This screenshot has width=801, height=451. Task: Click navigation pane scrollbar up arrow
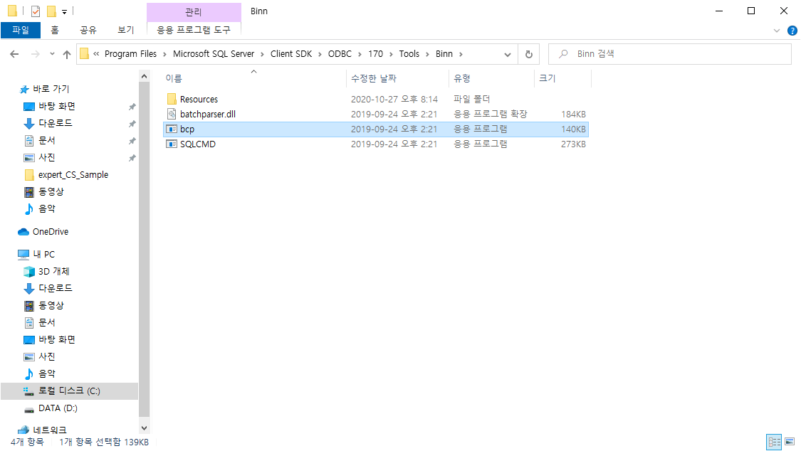pyautogui.click(x=144, y=76)
